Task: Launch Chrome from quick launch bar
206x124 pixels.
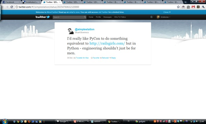Action: pos(18,122)
